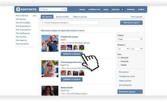Switch to Заявки в друзья tab

80,17
